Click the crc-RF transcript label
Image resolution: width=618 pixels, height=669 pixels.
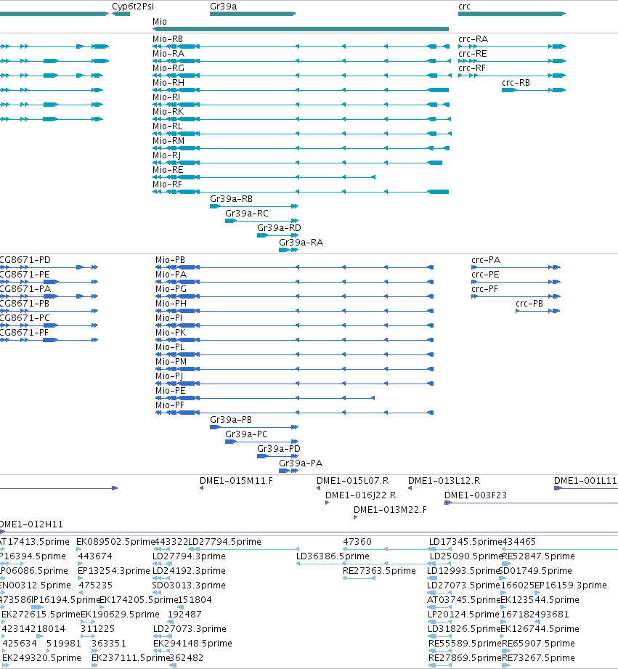click(x=472, y=68)
